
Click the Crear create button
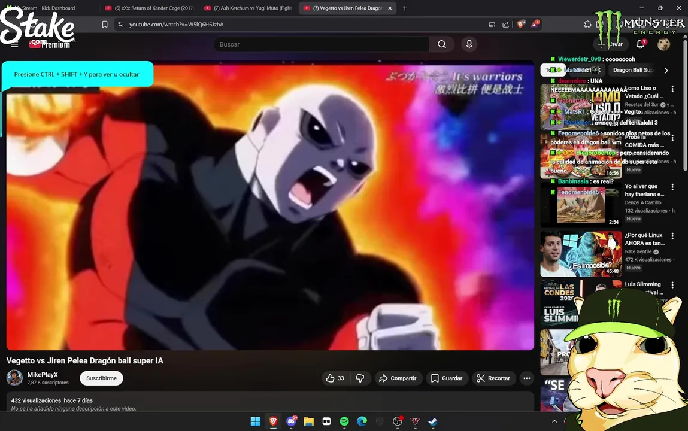[x=611, y=44]
